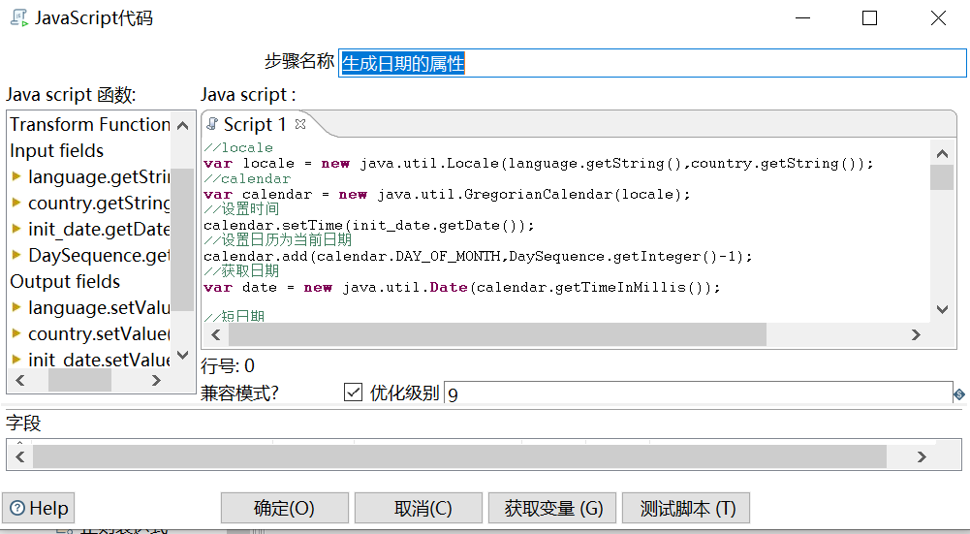Expand language.setValue output field item
The image size is (970, 534).
pos(16,307)
